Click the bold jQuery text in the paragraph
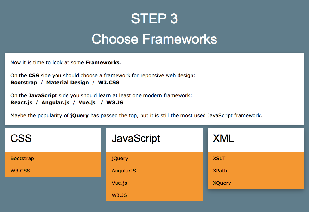Viewport: 309px width, 212px height. point(79,115)
